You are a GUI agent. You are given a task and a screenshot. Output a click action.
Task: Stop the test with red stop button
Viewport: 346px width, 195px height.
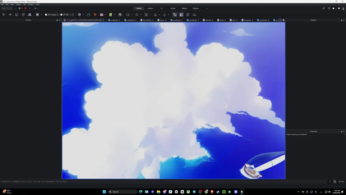click(25, 8)
